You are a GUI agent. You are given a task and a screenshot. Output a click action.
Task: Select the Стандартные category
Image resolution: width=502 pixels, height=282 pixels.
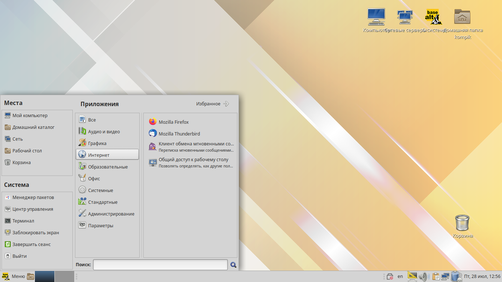(107, 202)
